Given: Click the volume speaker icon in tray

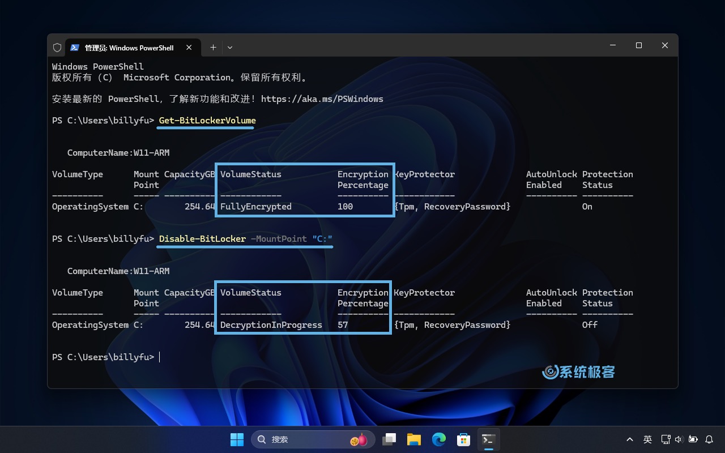Looking at the screenshot, I should pyautogui.click(x=679, y=439).
